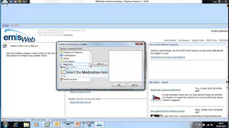Click the blue back arrow in quick access toolbar
This screenshot has height=128, width=229.
click(11, 2)
